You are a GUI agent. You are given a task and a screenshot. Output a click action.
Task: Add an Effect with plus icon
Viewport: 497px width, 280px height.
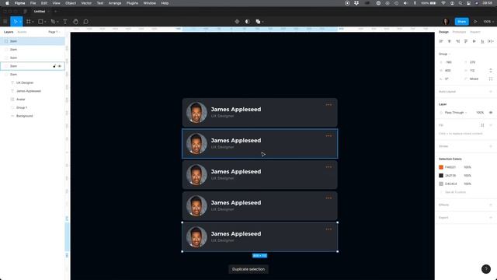(491, 205)
